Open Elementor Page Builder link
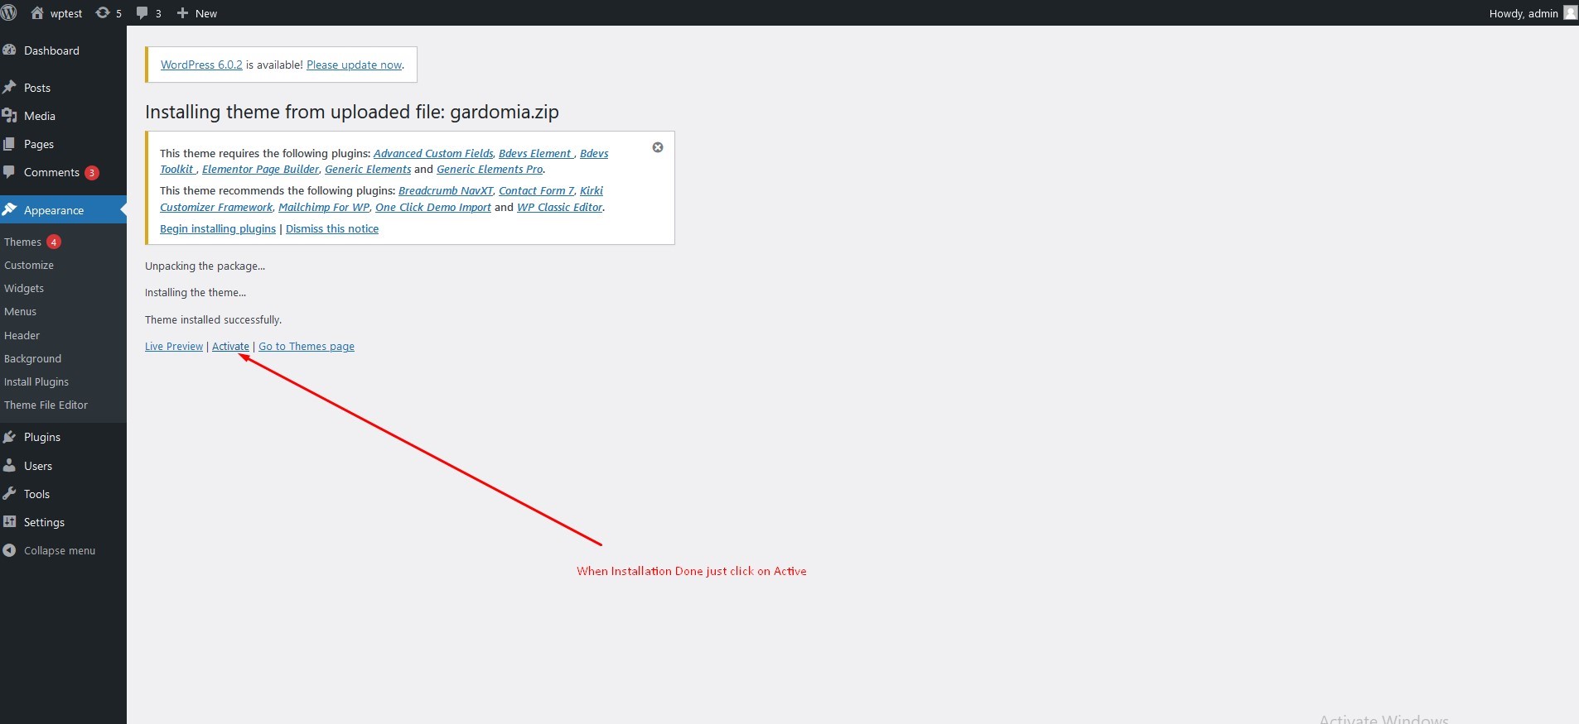 click(260, 169)
